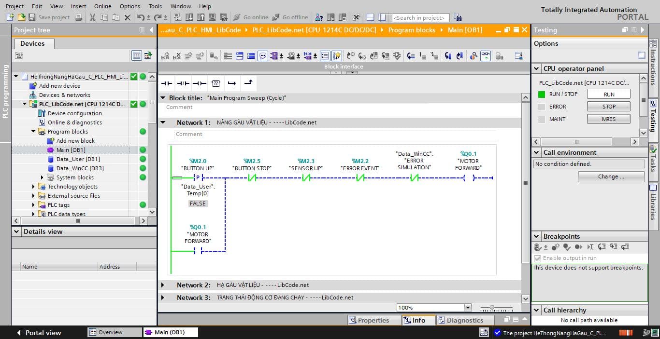Collapse Network 1 with its arrow

163,122
